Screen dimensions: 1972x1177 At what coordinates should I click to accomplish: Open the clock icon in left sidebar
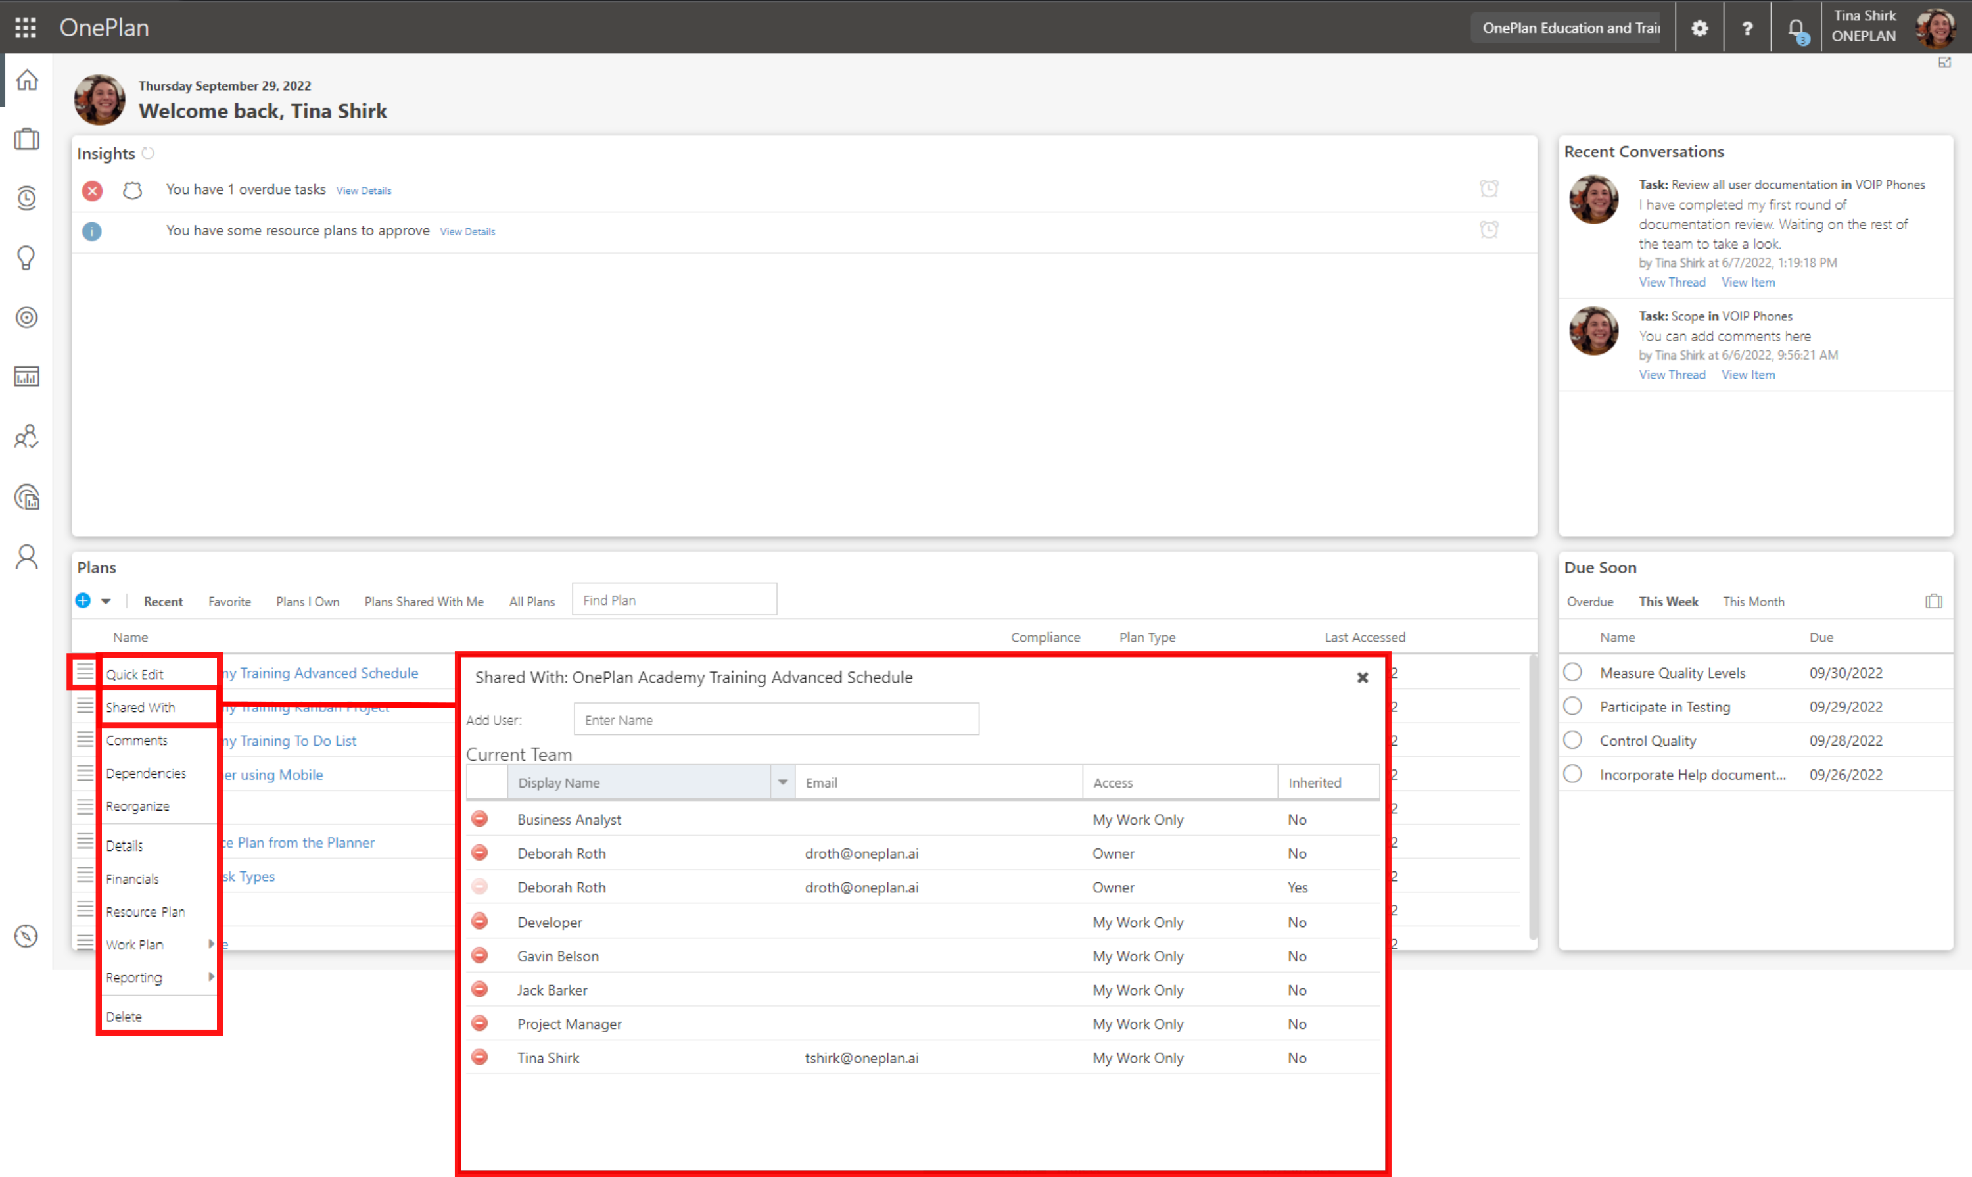27,197
